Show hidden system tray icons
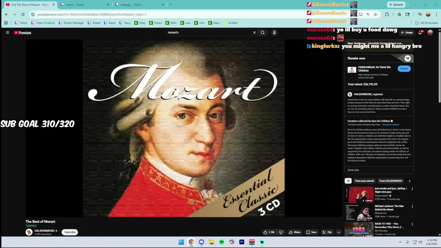Screen dimensions: 441x248 pyautogui.click(x=400, y=242)
